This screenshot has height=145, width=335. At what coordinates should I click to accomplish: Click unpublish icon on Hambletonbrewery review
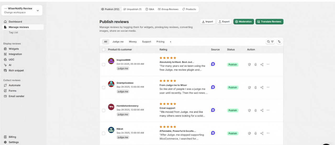[x=249, y=110]
